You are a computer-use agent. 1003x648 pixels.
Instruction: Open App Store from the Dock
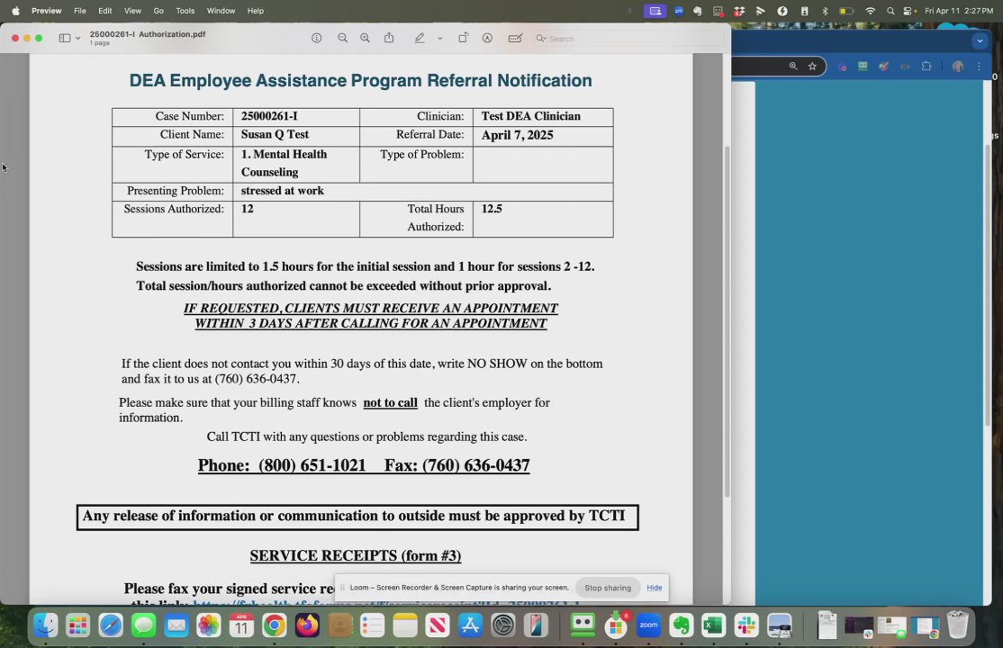(470, 625)
